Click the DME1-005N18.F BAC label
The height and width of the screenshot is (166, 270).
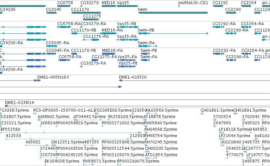pyautogui.click(x=53, y=77)
